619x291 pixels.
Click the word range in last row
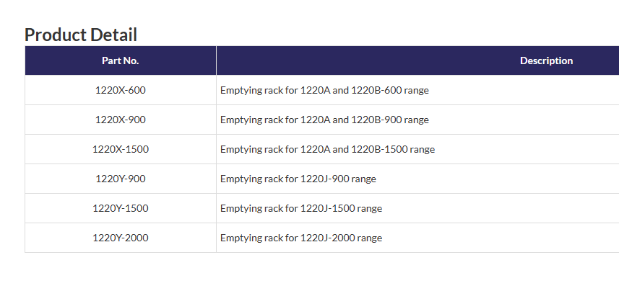[369, 238]
